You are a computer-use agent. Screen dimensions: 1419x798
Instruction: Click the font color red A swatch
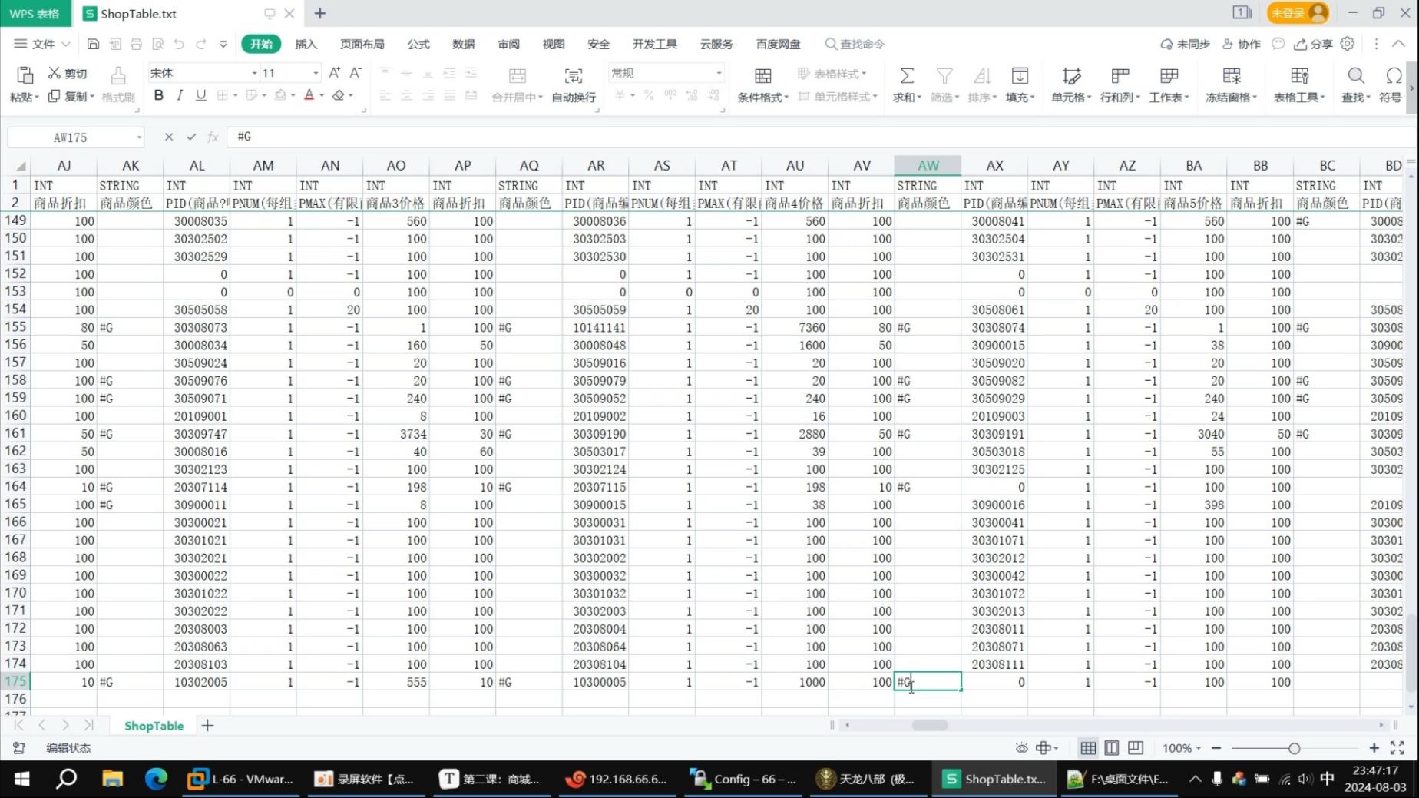pyautogui.click(x=309, y=95)
